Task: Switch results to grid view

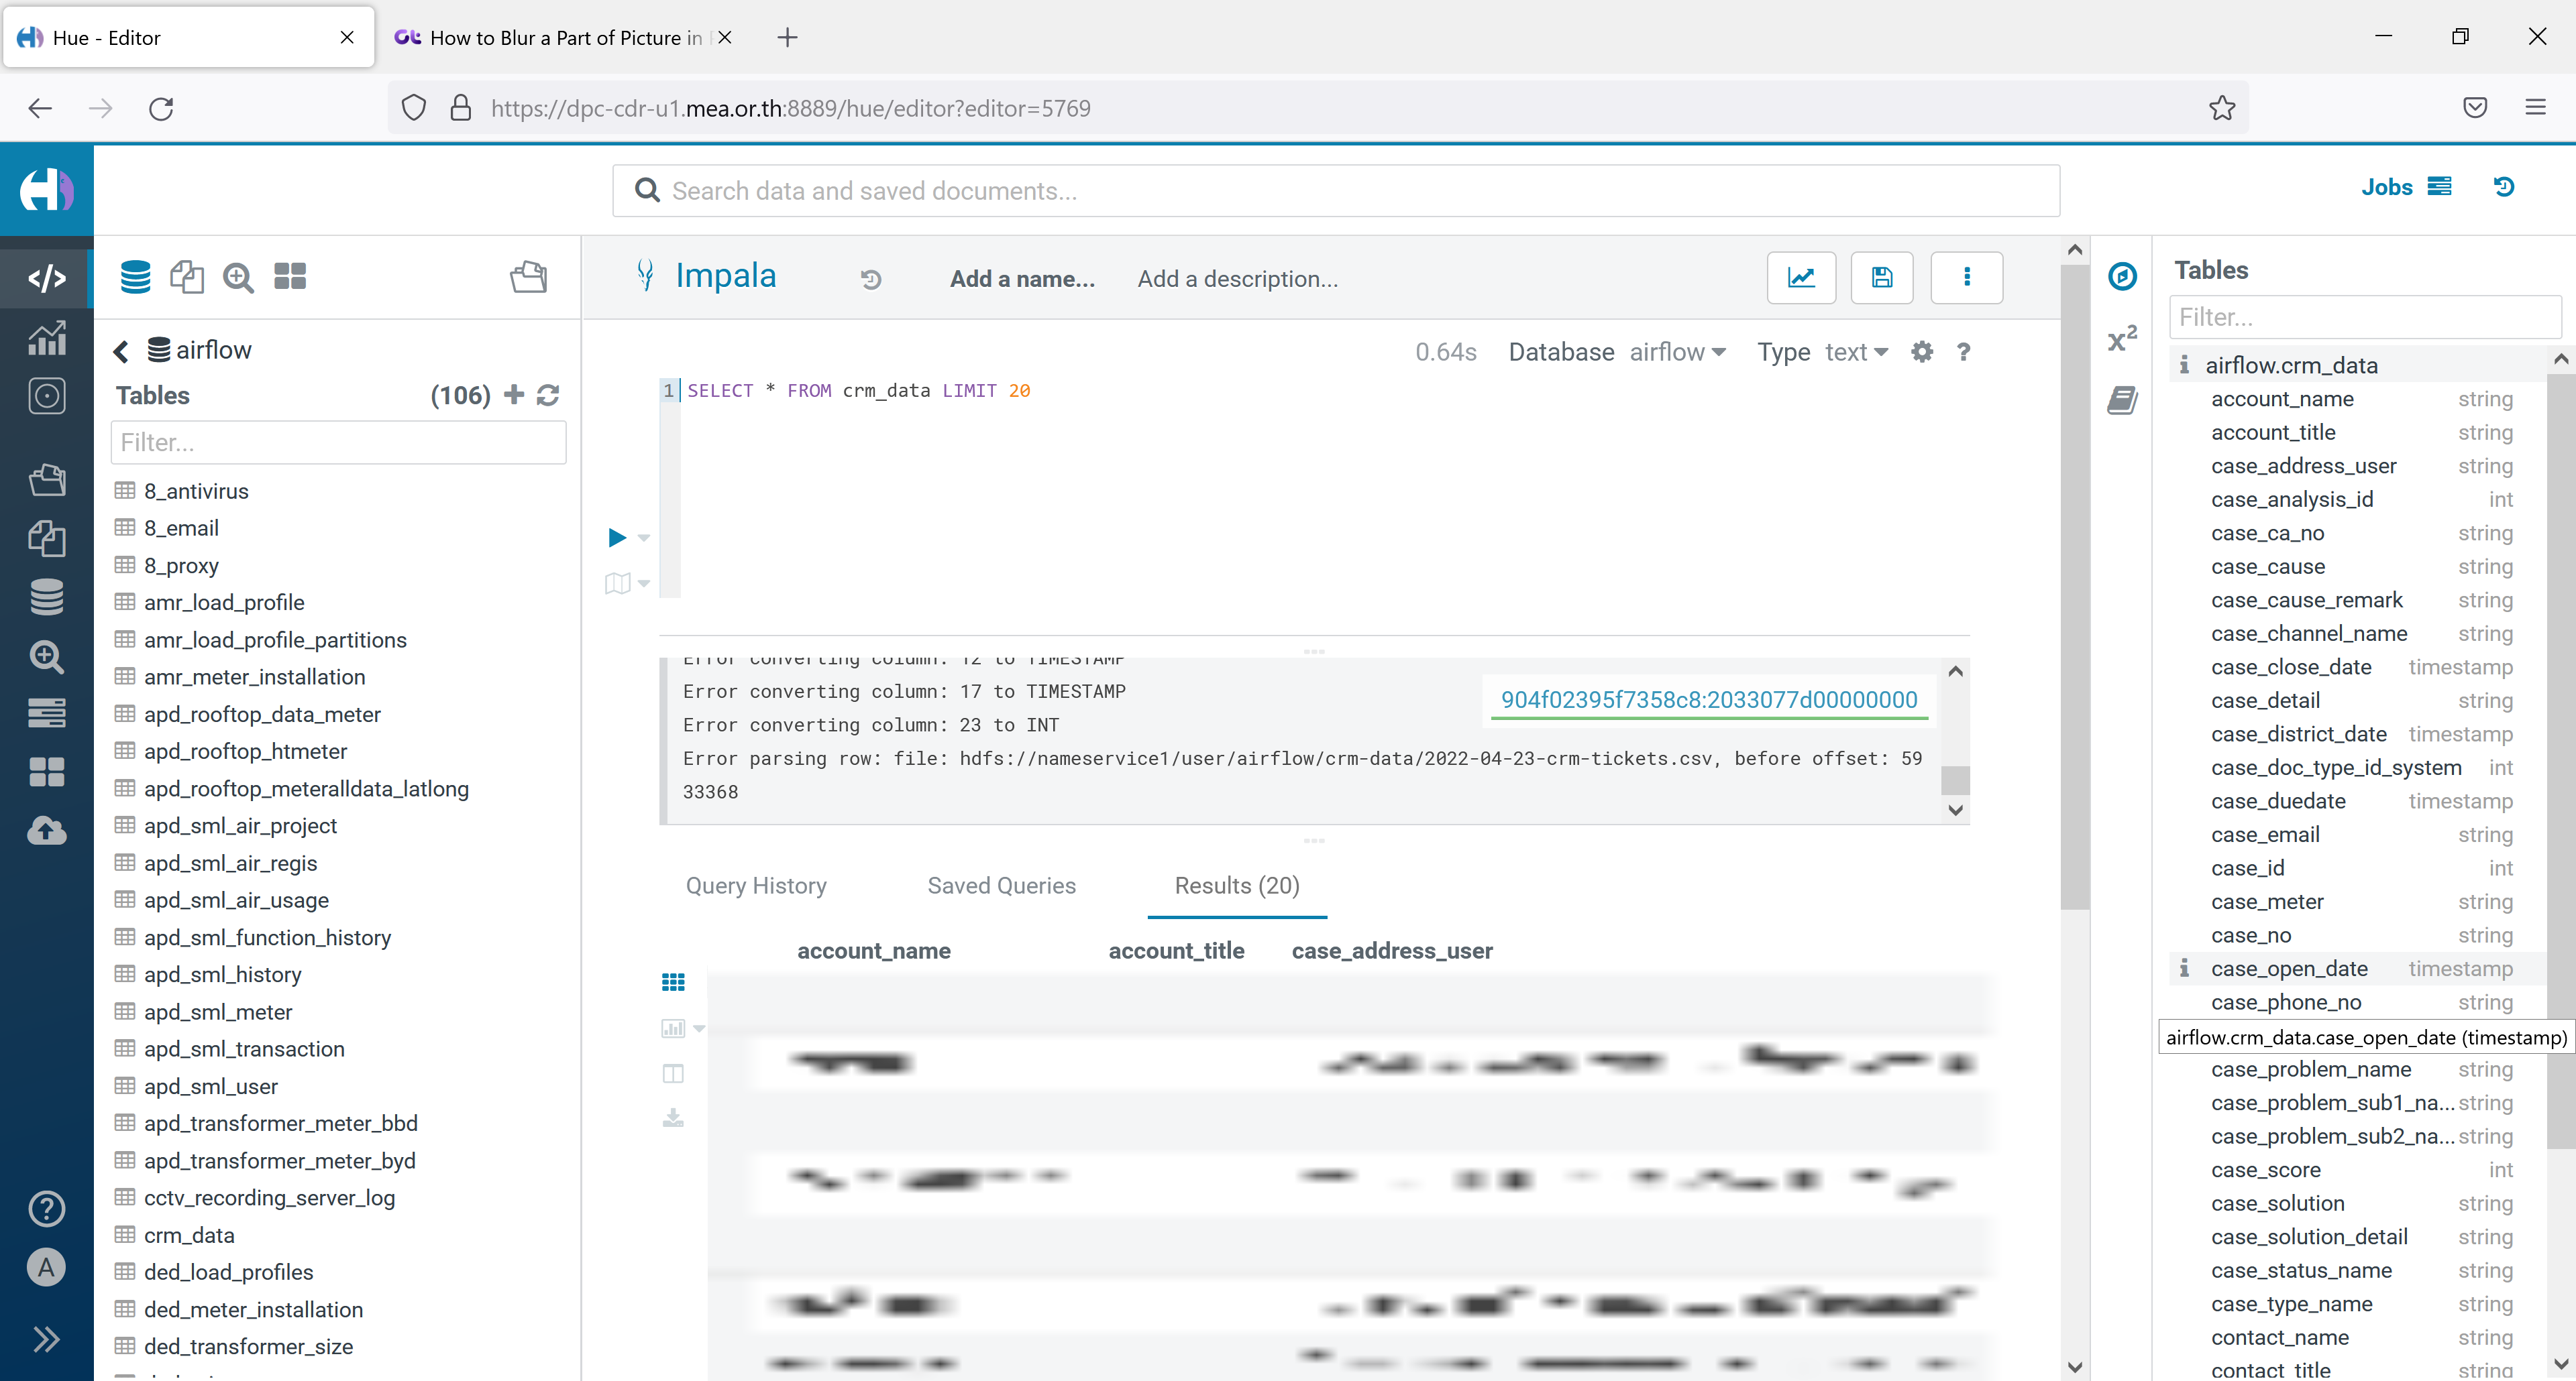Action: coord(673,982)
